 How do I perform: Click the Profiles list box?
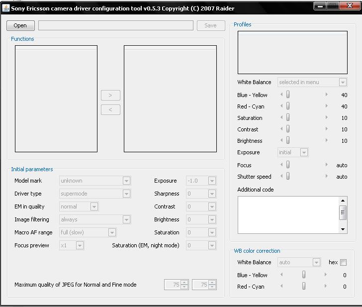[292, 52]
